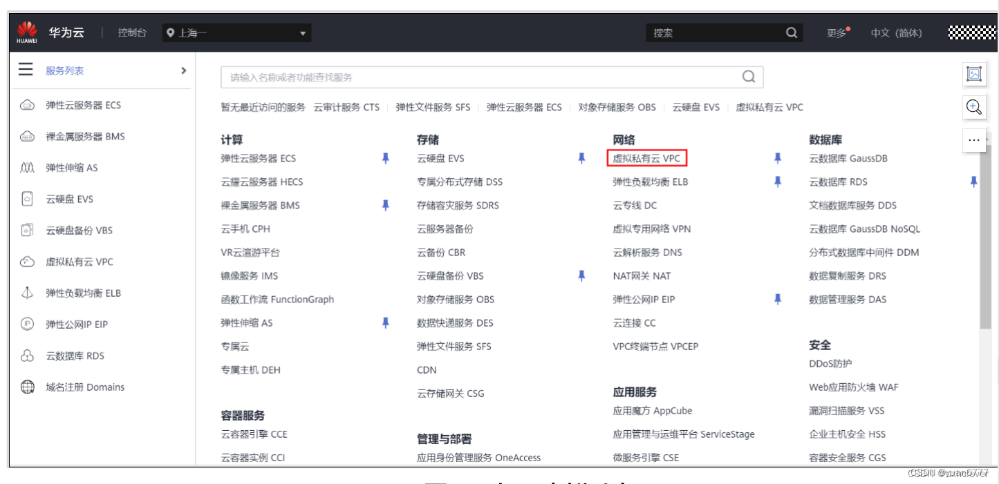
Task: Click the EIP sidebar icon
Action: (27, 324)
